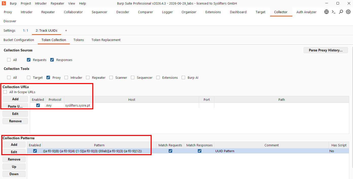Viewport: 353px width, 179px height.
Task: Click Remove under Collection URLs
Action: click(15, 121)
